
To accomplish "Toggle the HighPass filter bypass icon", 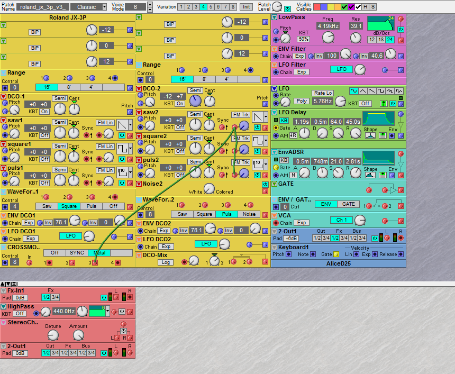I will 122,312.
